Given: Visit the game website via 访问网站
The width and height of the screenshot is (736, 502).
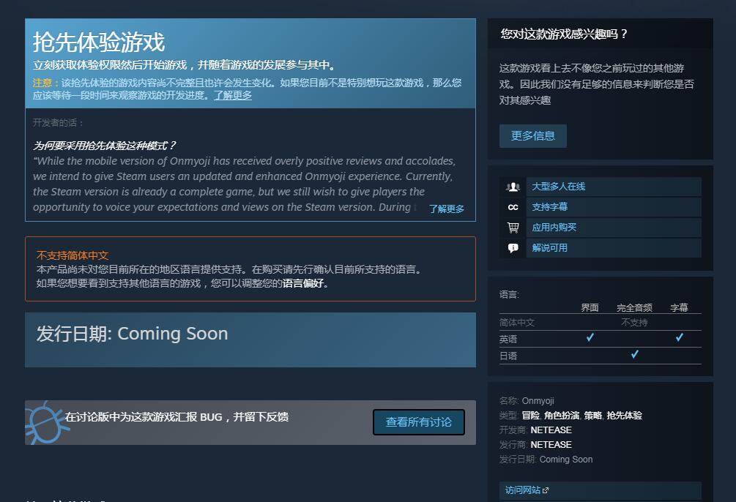Looking at the screenshot, I should coord(523,490).
